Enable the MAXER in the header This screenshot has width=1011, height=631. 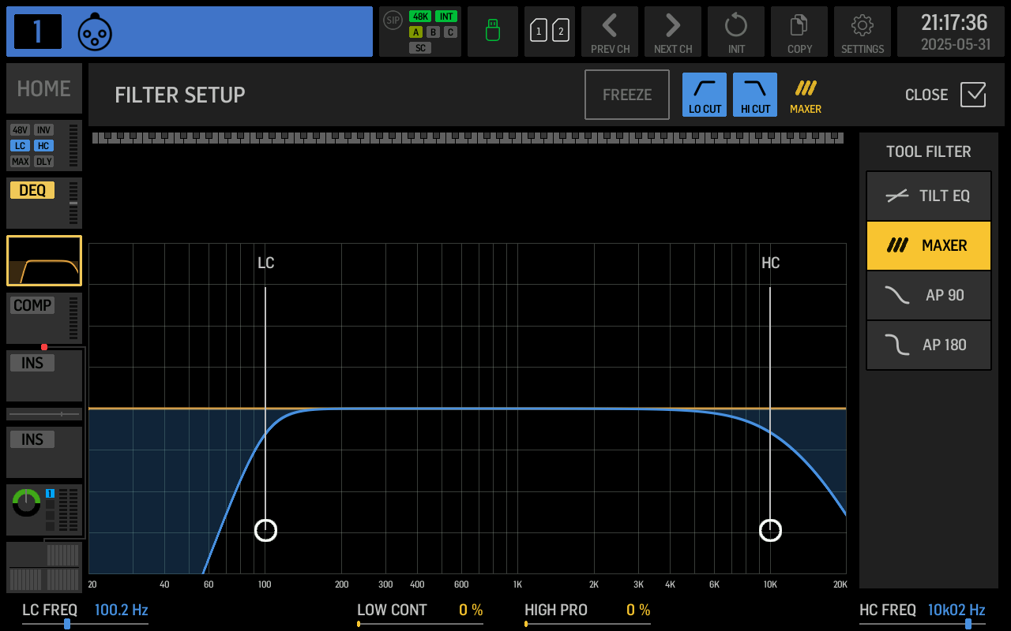tap(806, 95)
